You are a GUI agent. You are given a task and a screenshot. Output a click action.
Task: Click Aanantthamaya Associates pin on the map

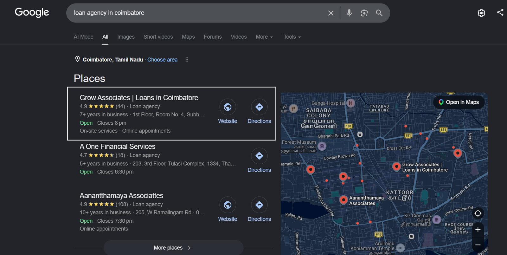pyautogui.click(x=343, y=200)
